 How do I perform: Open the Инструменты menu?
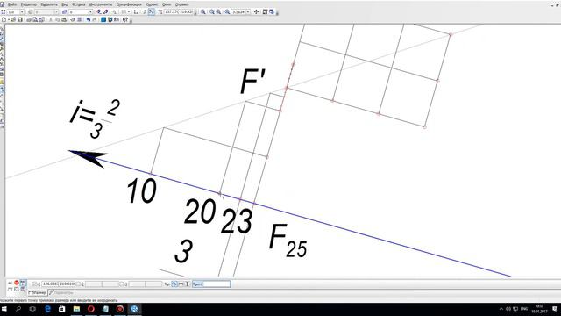click(101, 4)
